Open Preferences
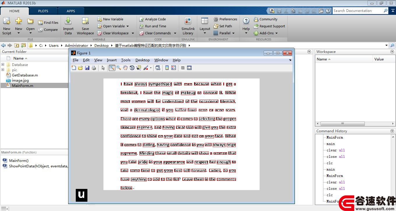Viewport: 396px width, 211px height. pos(226,19)
